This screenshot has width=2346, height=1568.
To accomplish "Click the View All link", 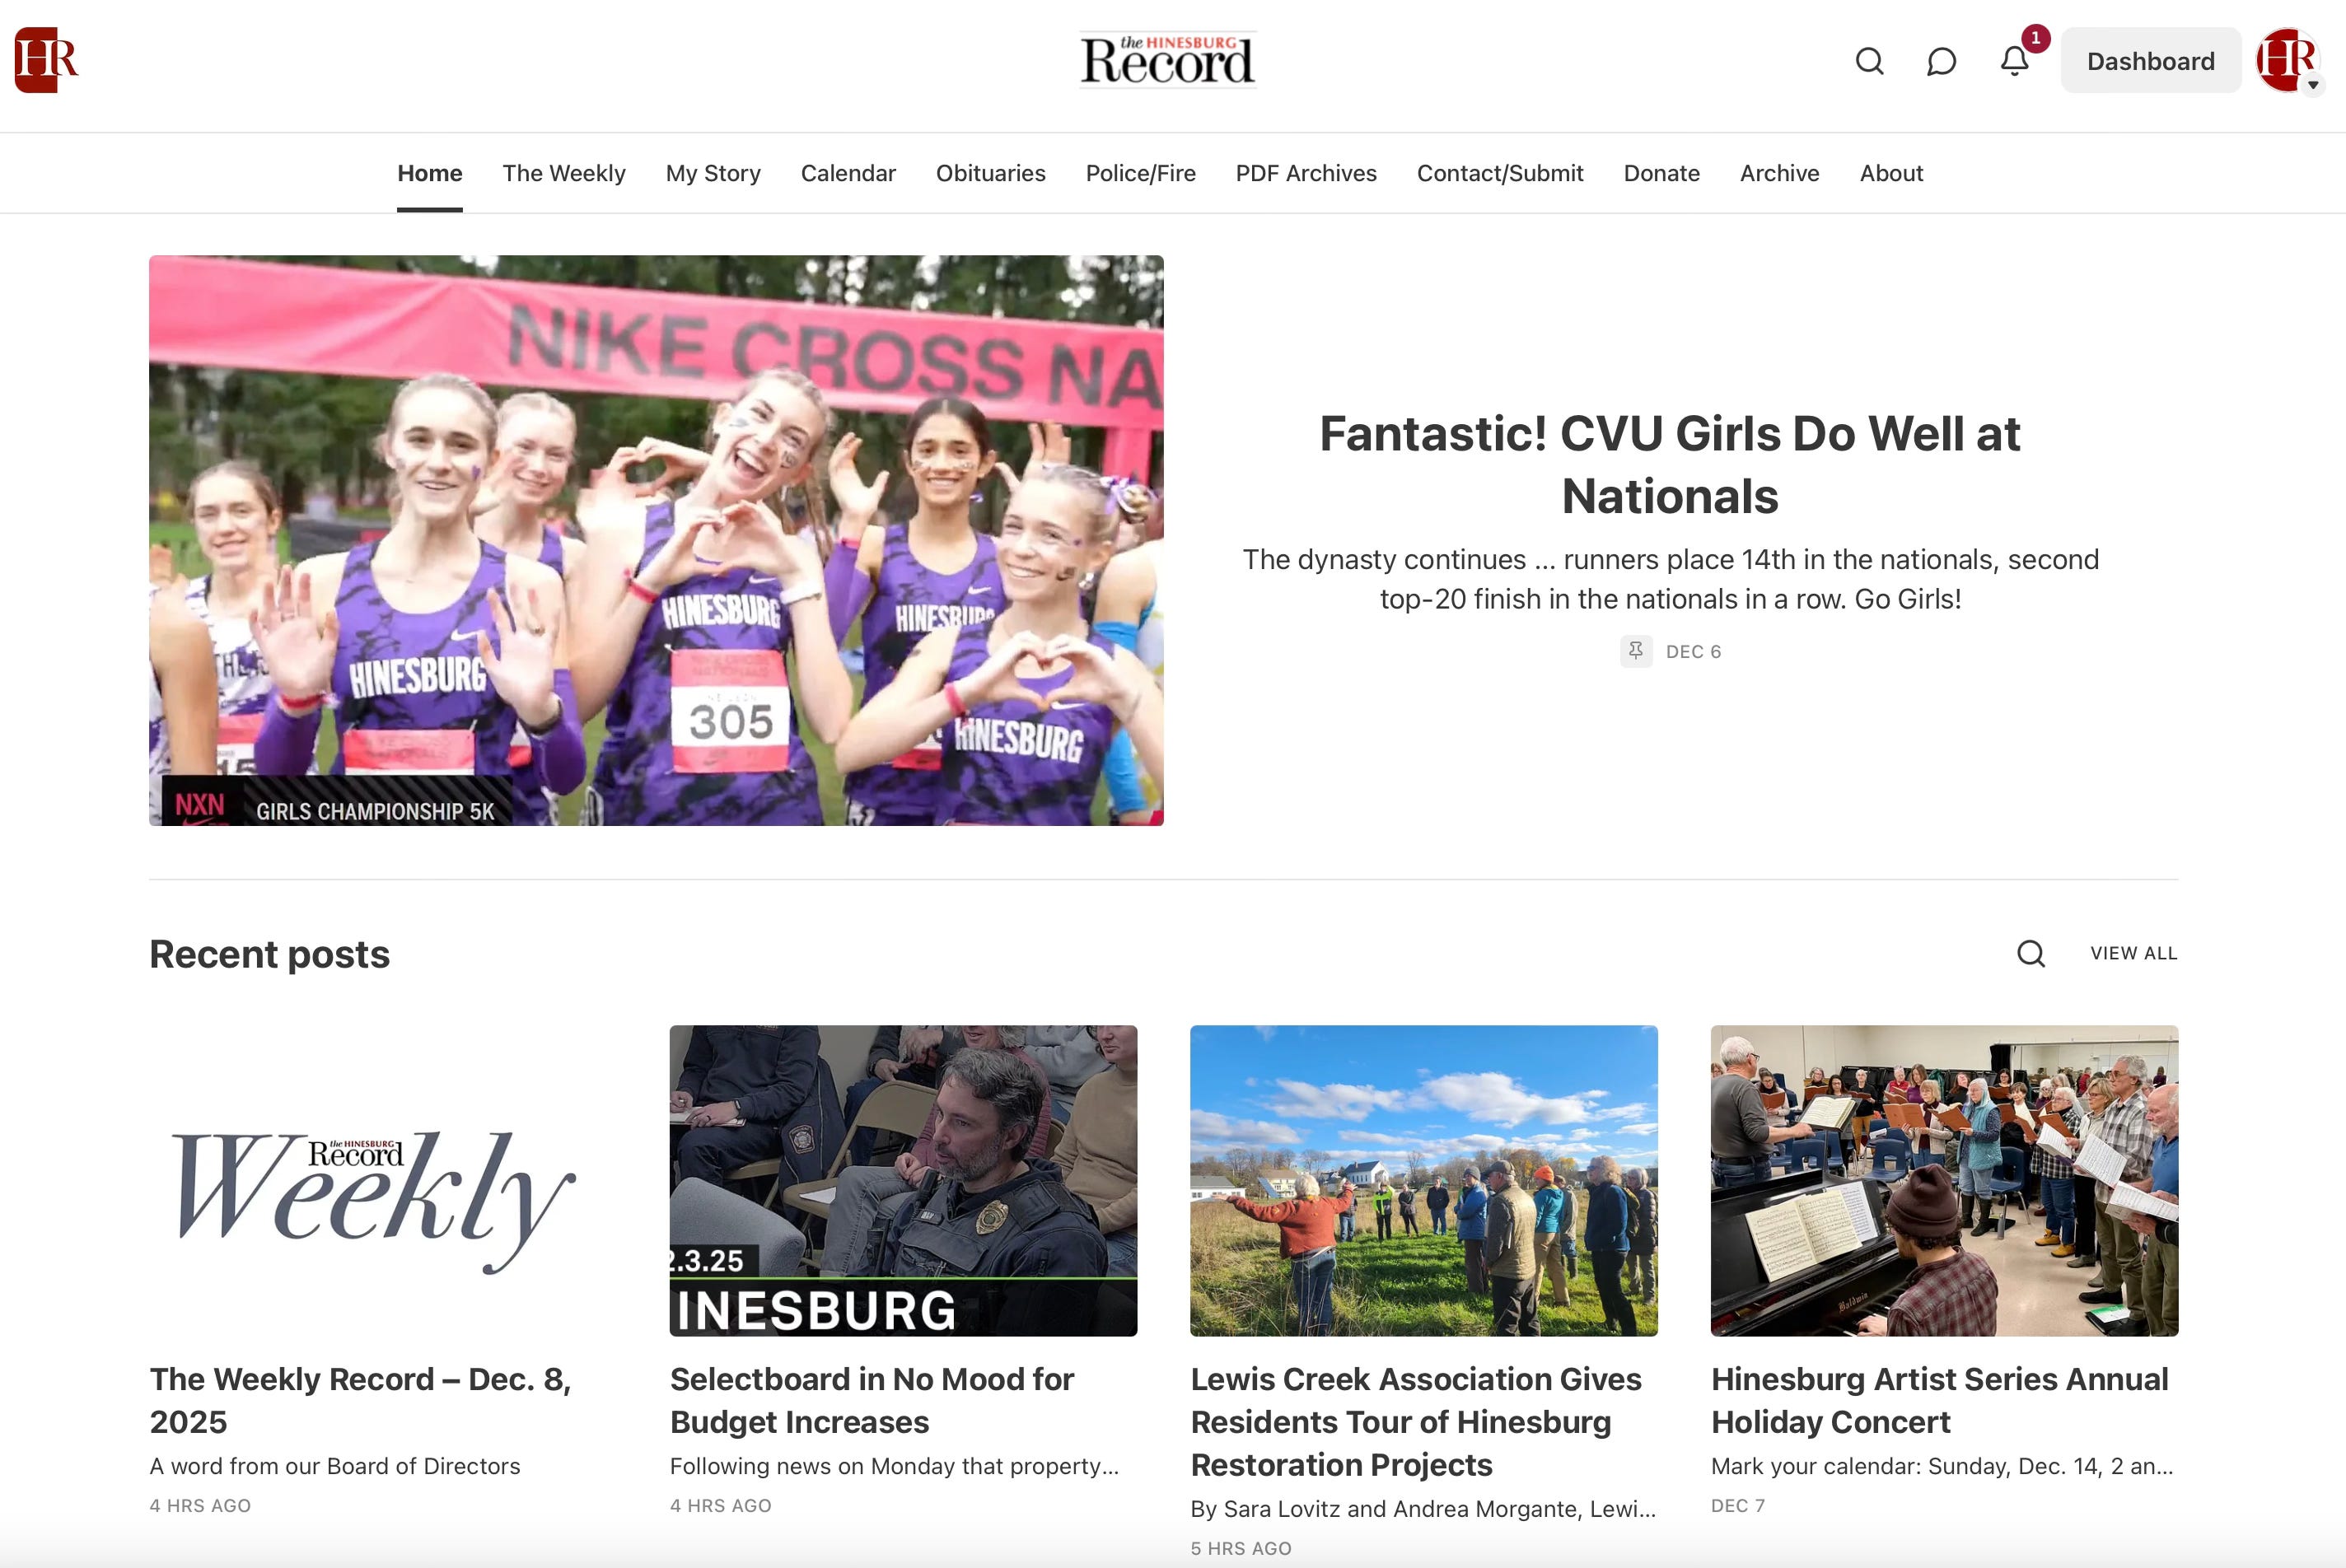I will [2133, 953].
